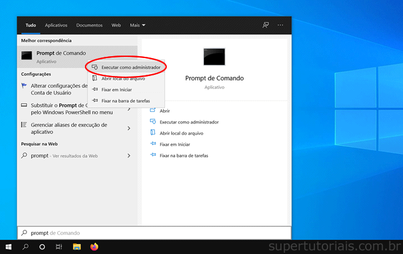Open File Explorer from the taskbar
The width and height of the screenshot is (403, 254).
(77, 247)
